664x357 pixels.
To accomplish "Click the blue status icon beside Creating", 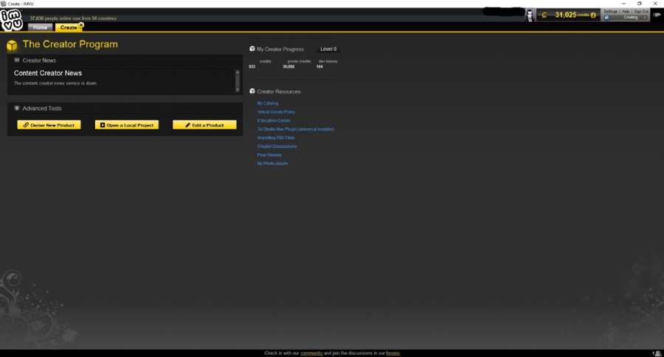I will (607, 18).
